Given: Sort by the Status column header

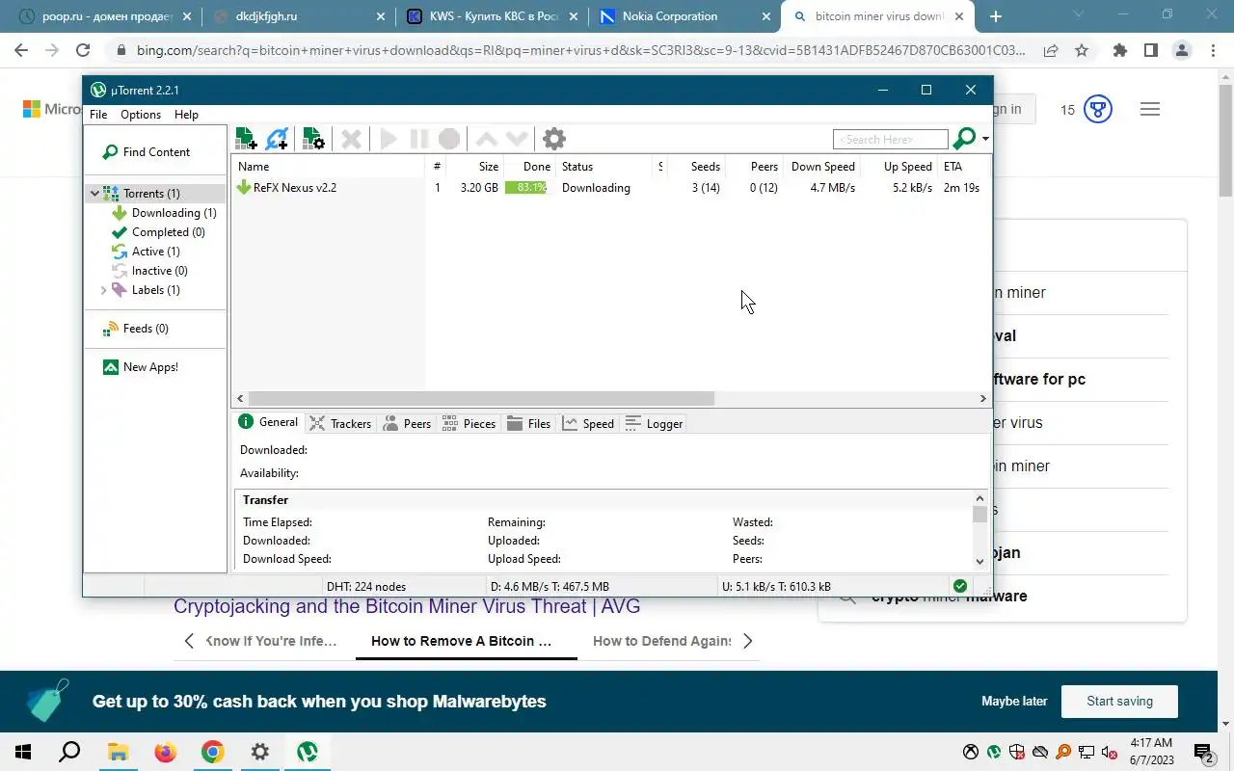Looking at the screenshot, I should click(604, 166).
